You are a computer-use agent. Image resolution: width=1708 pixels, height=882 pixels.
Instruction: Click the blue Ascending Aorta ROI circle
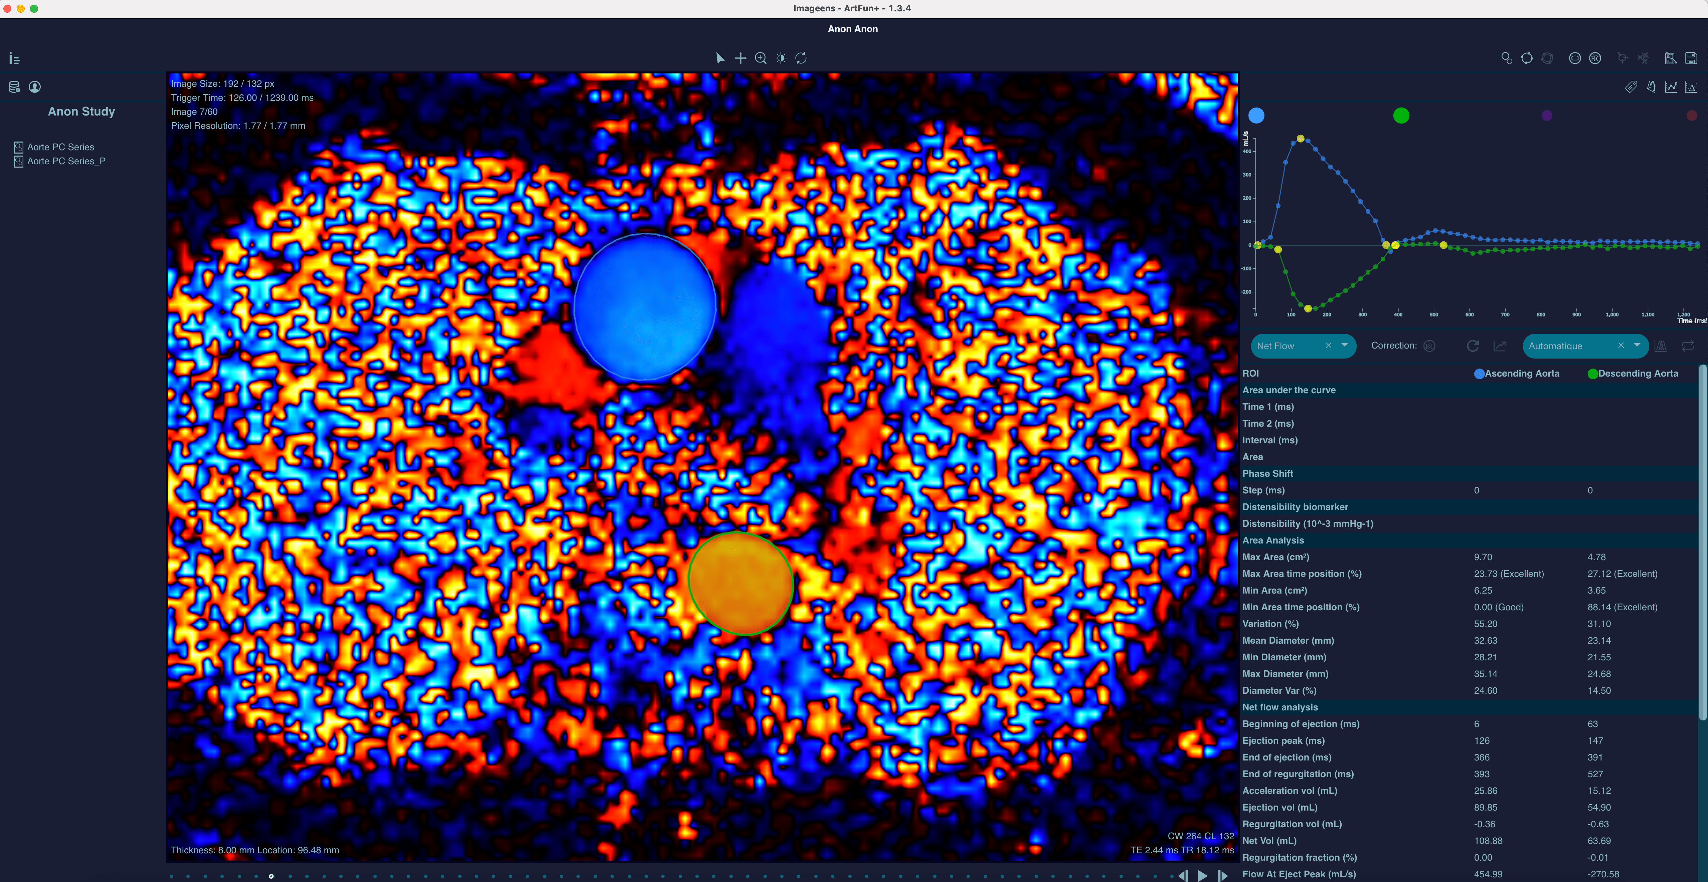(645, 307)
